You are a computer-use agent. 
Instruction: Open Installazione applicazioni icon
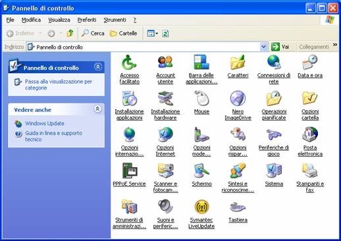coord(129,98)
